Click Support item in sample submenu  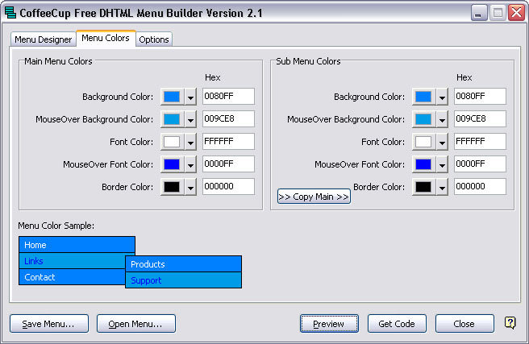click(184, 280)
